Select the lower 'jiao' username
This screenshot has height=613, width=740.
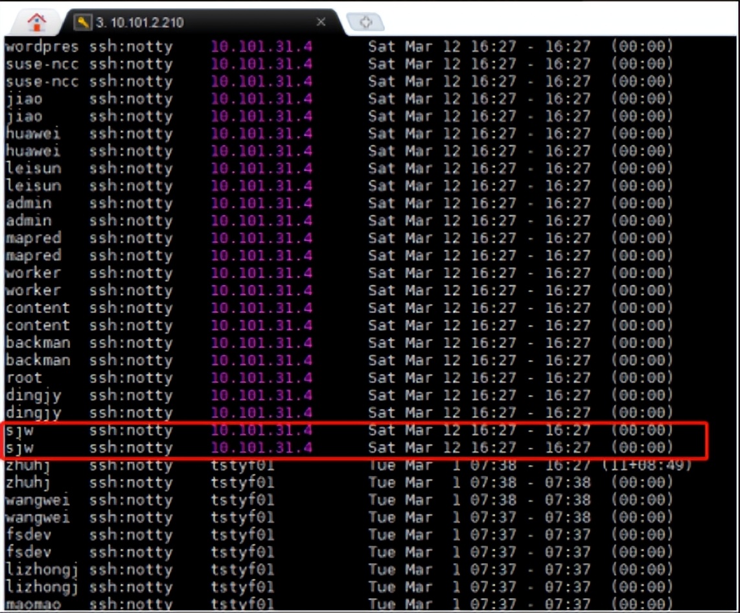(x=23, y=116)
